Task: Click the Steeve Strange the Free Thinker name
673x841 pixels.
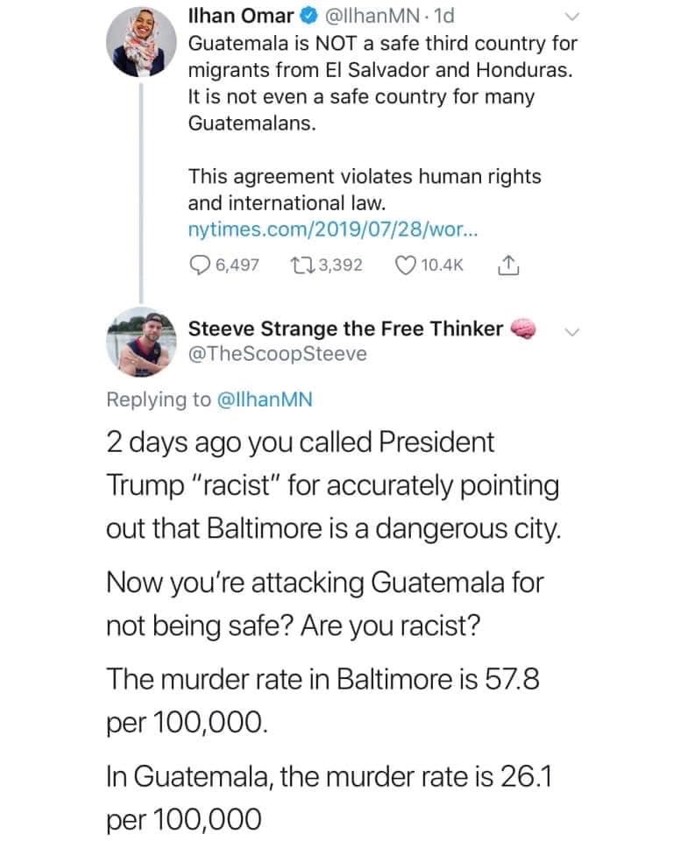Action: click(346, 329)
